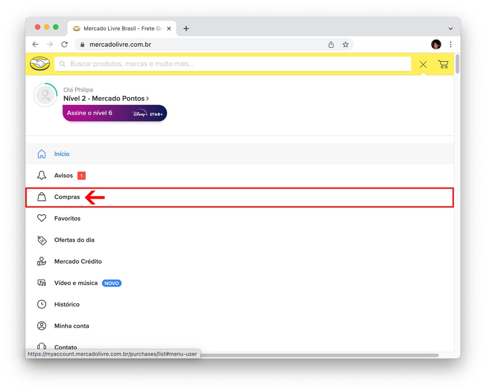
Task: Select Início menu item
Action: click(240, 153)
